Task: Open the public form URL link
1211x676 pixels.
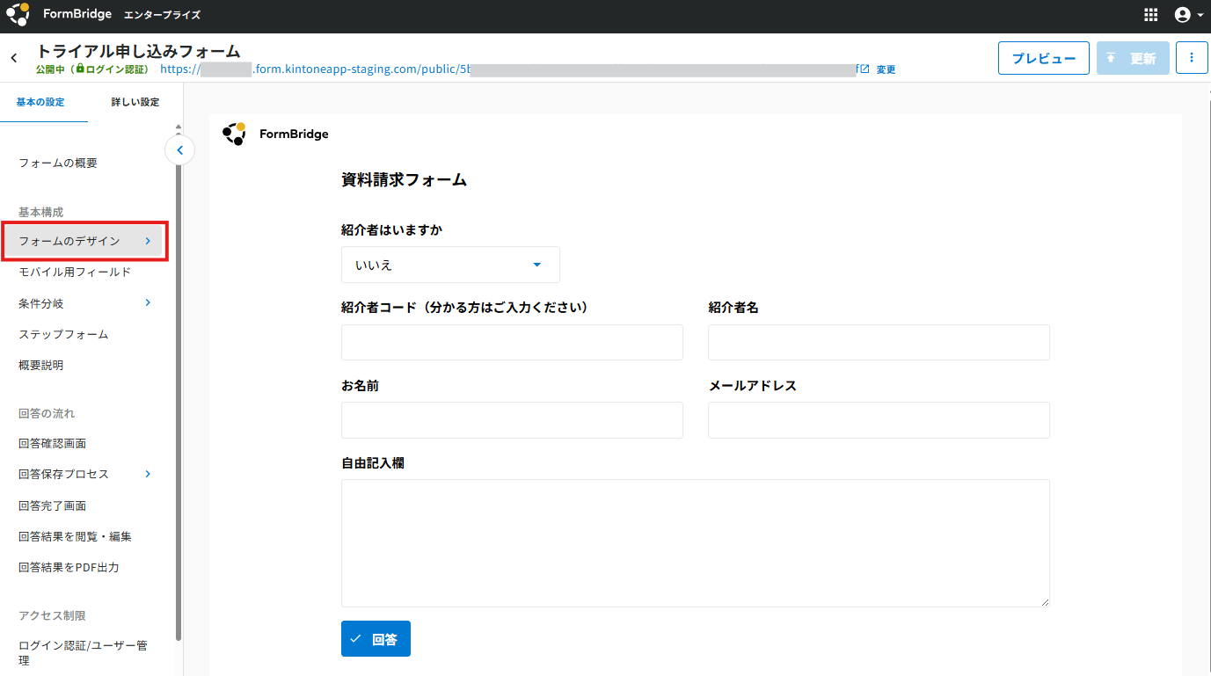Action: click(514, 69)
